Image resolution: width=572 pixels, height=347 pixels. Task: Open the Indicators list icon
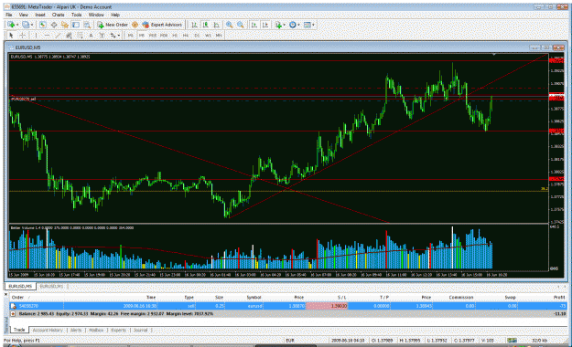click(x=278, y=25)
